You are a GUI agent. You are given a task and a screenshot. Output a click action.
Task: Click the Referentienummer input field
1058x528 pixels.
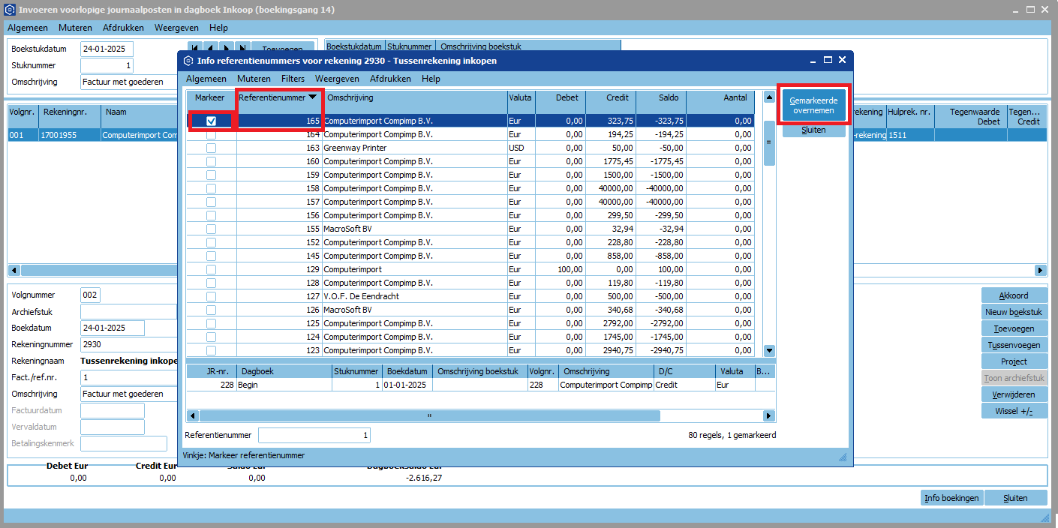point(314,435)
